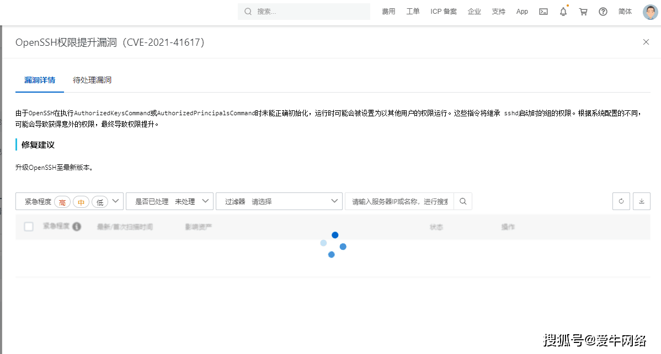The image size is (661, 354).
Task: Click the server search magnifier button
Action: point(463,201)
